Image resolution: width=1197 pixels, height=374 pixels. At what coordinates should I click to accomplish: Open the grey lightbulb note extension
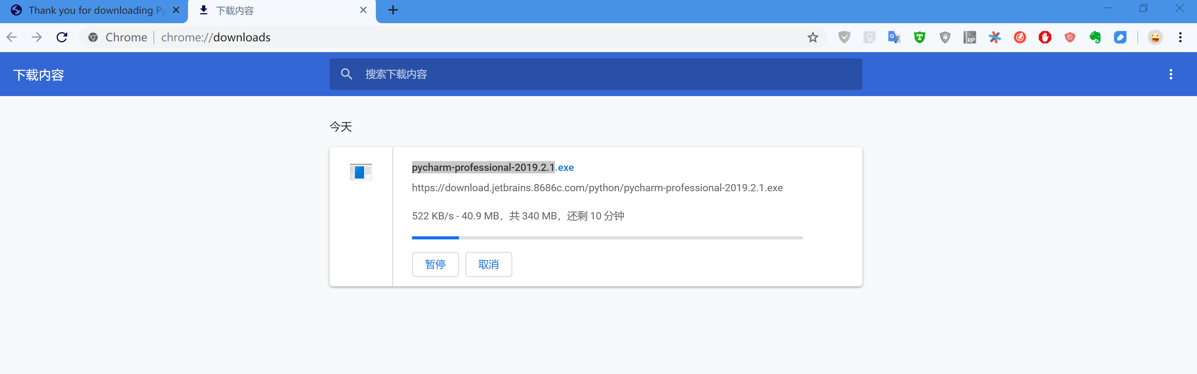click(x=870, y=37)
